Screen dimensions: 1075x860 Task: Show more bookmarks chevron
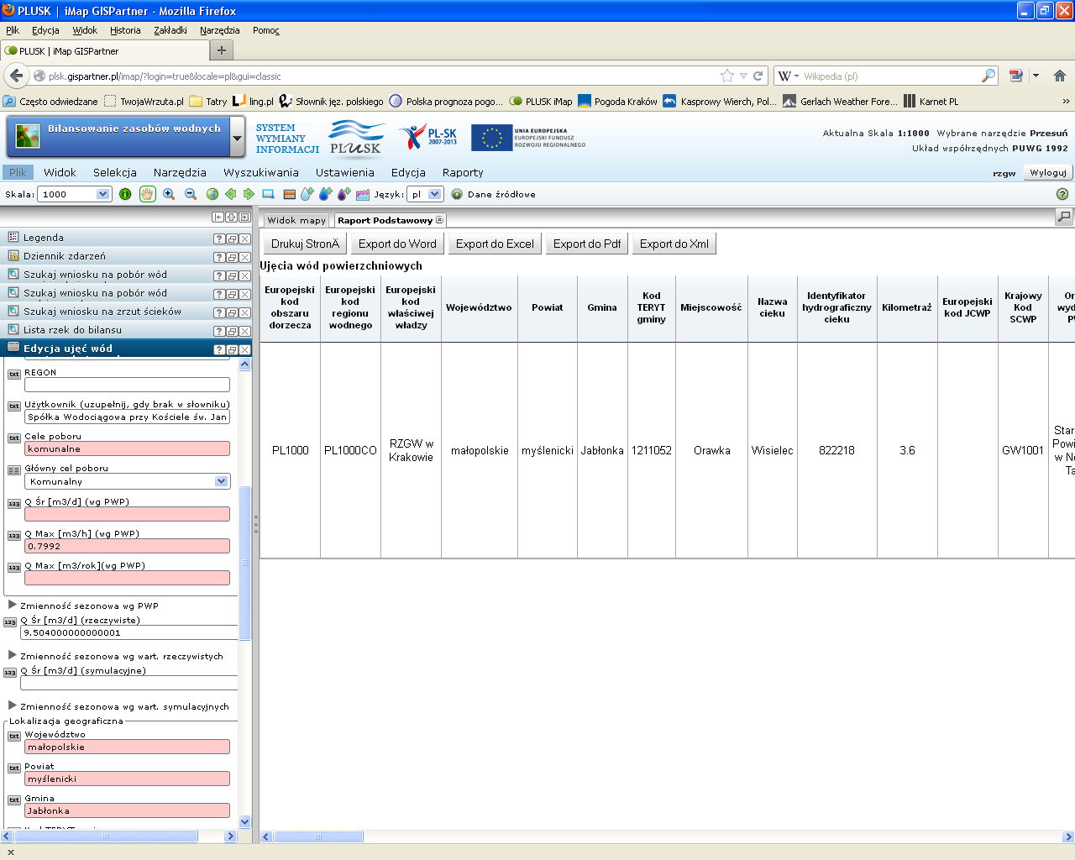(x=1066, y=101)
